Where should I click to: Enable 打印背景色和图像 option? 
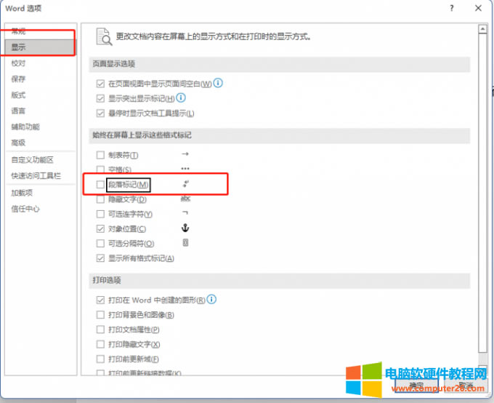click(x=100, y=314)
